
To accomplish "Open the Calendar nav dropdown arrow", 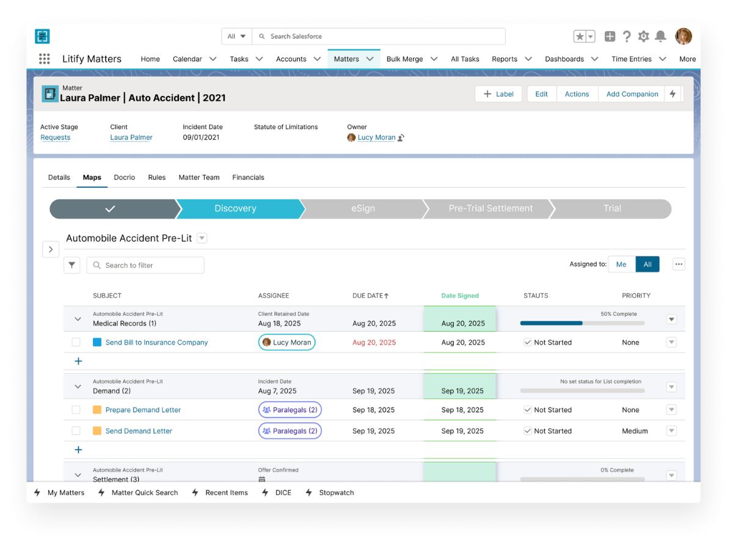I will (x=213, y=59).
